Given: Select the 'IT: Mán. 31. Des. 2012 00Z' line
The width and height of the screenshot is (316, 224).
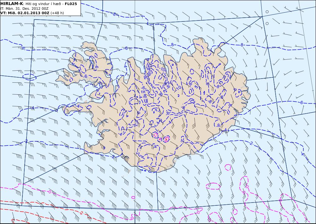Looking at the screenshot, I should 24,9.
